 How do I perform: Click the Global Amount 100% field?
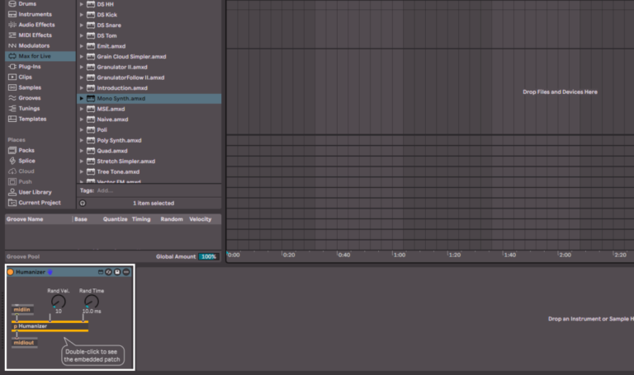(209, 256)
